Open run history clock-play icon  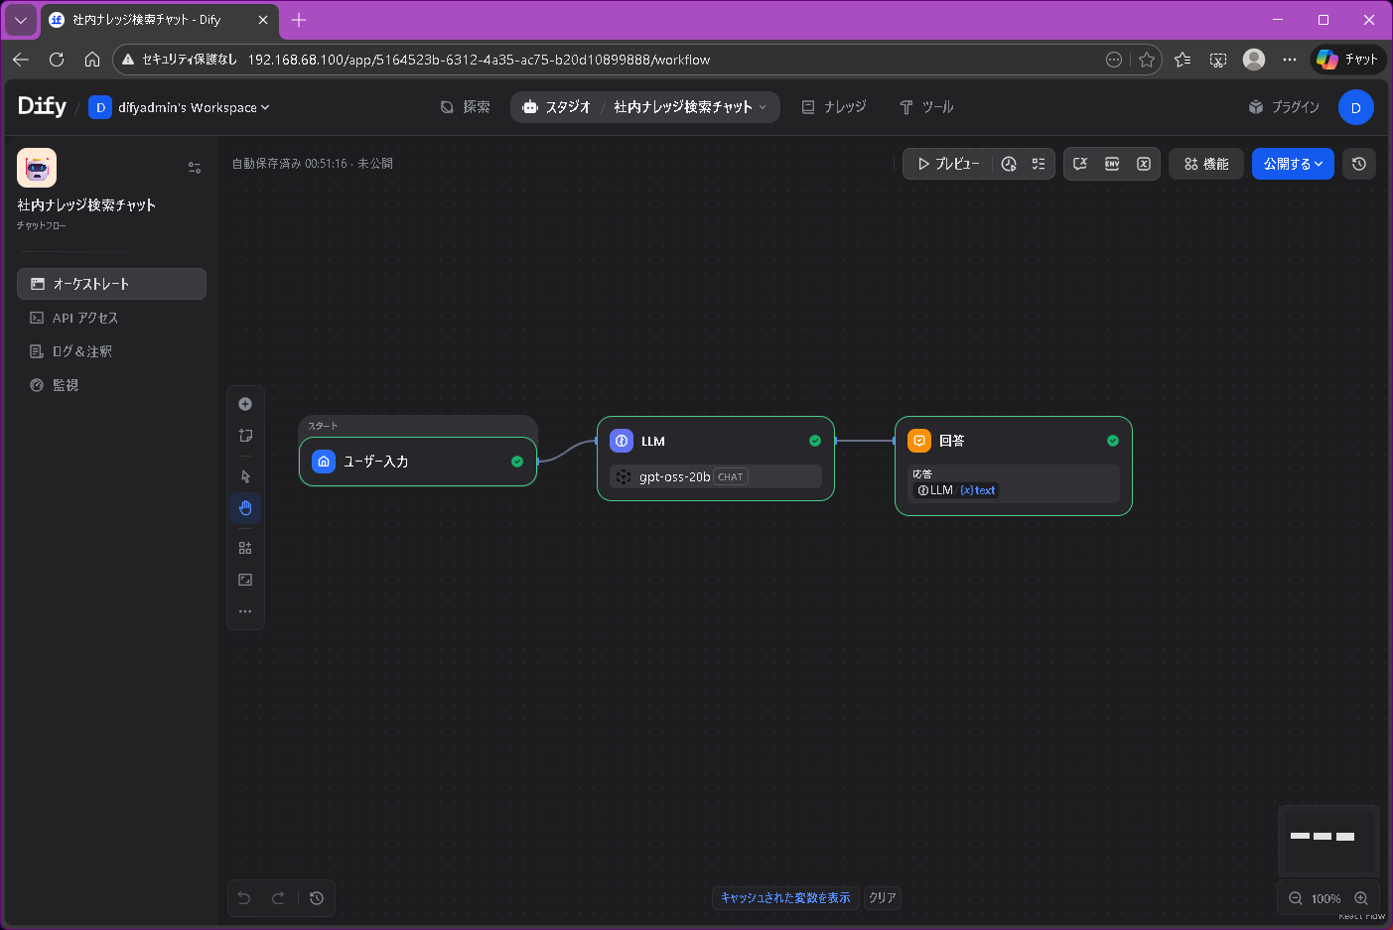point(1009,164)
